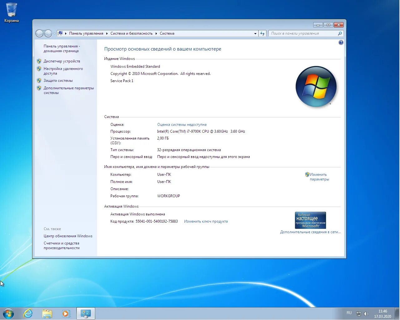
Task: Open Защита системы link
Action: click(58, 81)
